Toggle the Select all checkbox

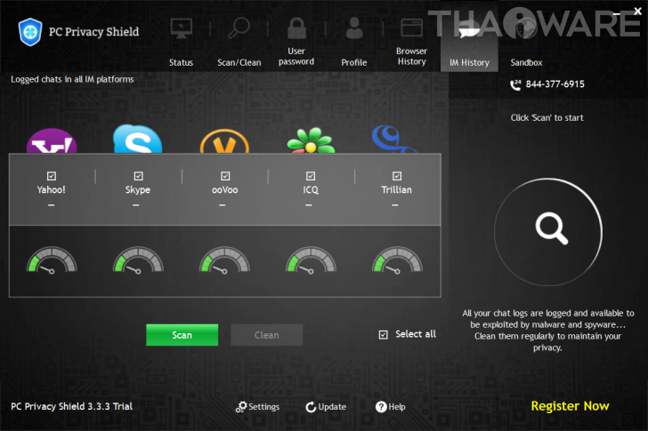383,334
